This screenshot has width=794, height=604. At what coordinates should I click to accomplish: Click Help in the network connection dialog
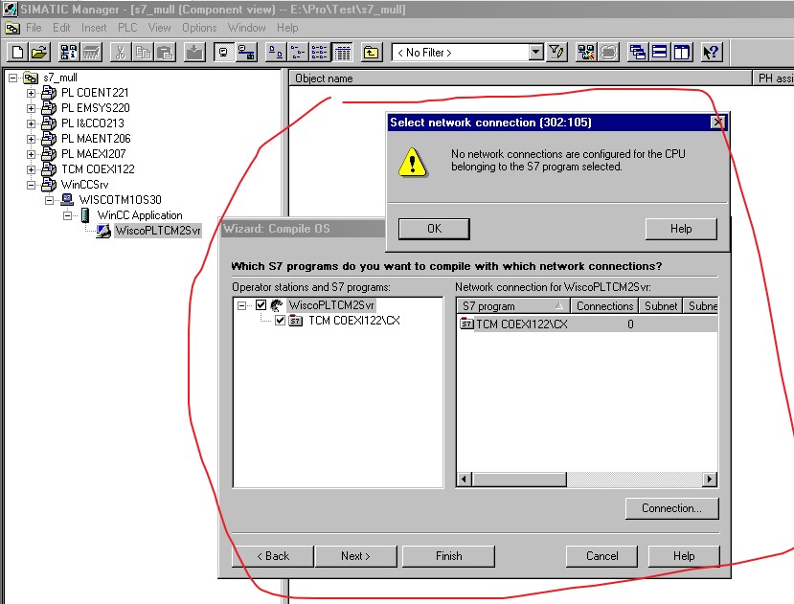pyautogui.click(x=681, y=229)
